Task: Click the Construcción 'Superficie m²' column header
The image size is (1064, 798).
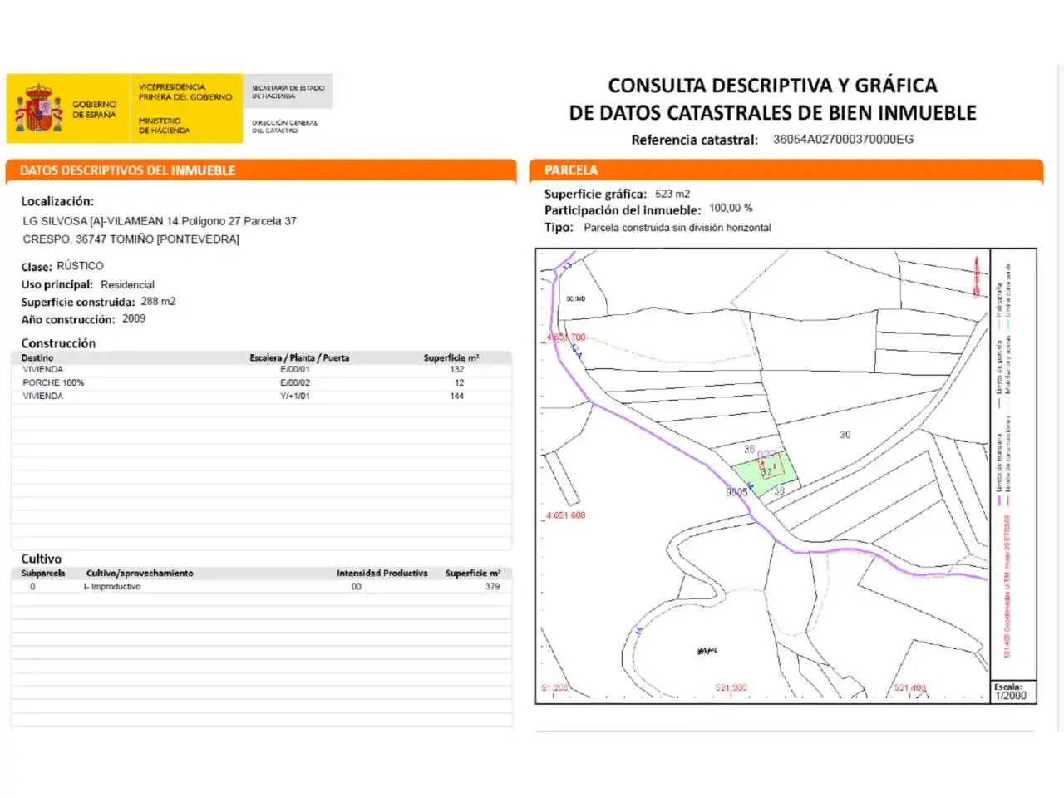Action: point(451,357)
